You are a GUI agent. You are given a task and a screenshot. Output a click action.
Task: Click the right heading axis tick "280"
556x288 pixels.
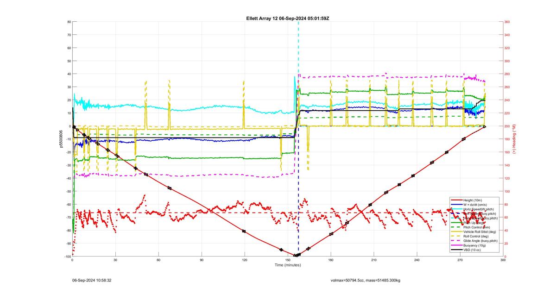507,74
